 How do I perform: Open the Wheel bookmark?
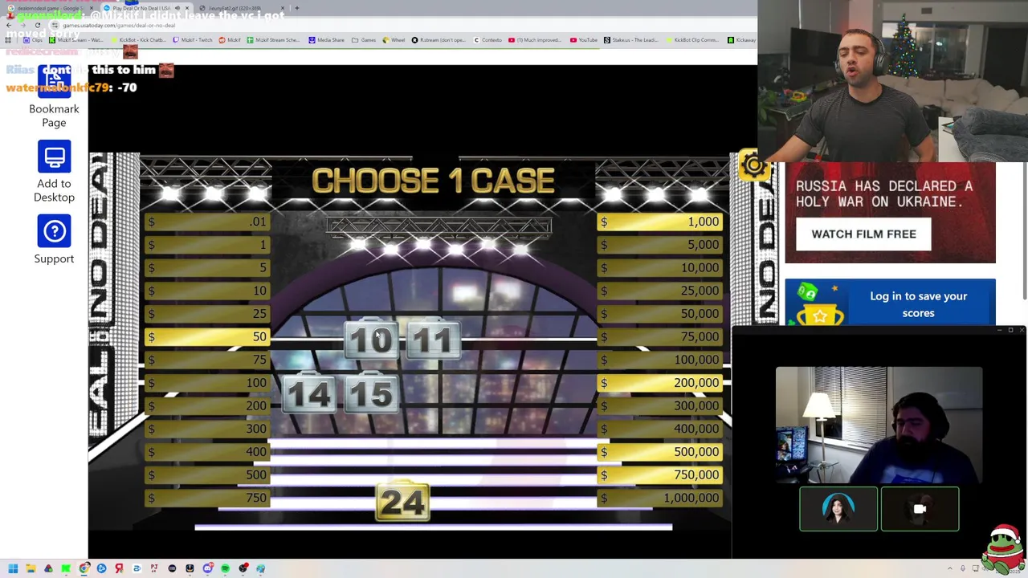[x=394, y=40]
